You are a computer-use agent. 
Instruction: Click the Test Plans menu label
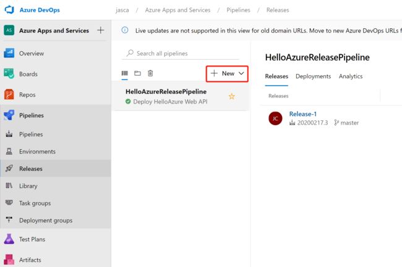[32, 239]
